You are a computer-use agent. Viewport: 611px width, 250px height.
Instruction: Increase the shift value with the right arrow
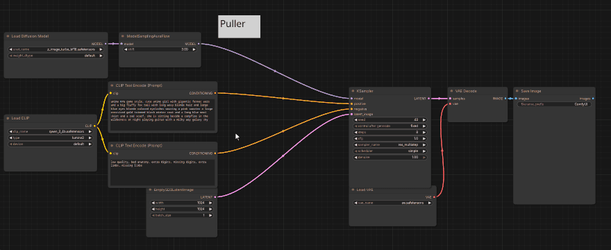click(194, 49)
